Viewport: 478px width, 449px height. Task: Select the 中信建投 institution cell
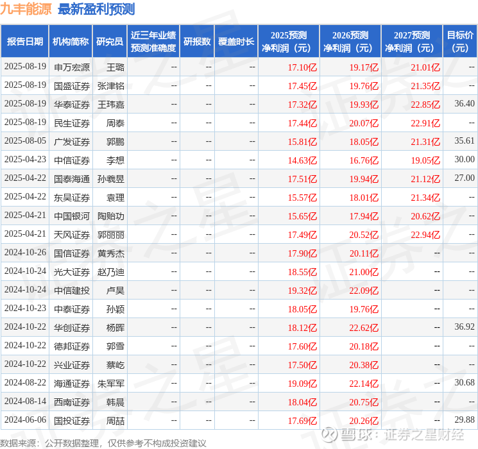(72, 291)
